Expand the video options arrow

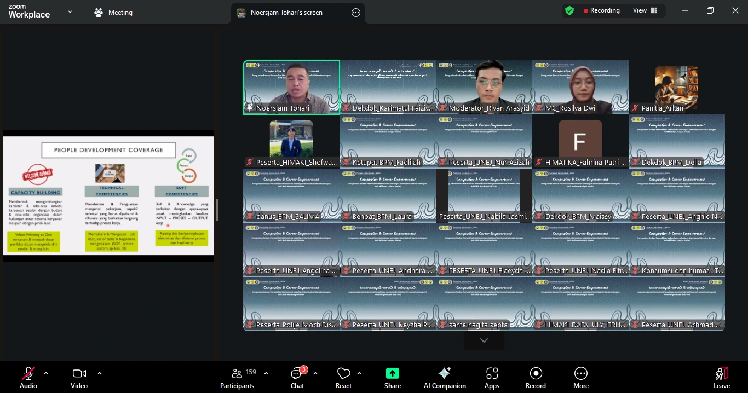[x=100, y=373]
